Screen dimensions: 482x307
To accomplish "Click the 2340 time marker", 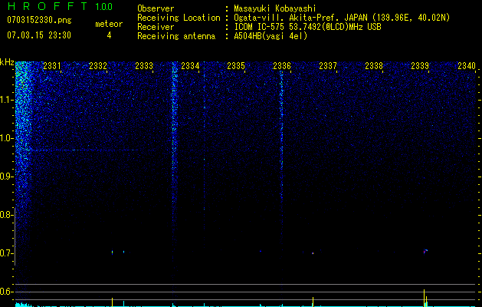I will coord(467,65).
